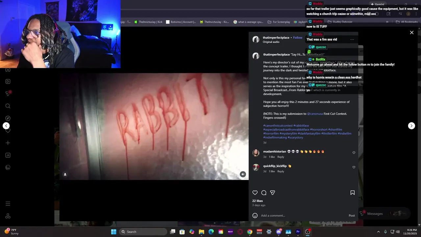Screen dimensions: 421x237
Task: Expand hidden bookmarks with double chevron
Action: click(387, 22)
